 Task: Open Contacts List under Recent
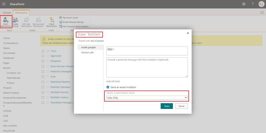14,73
